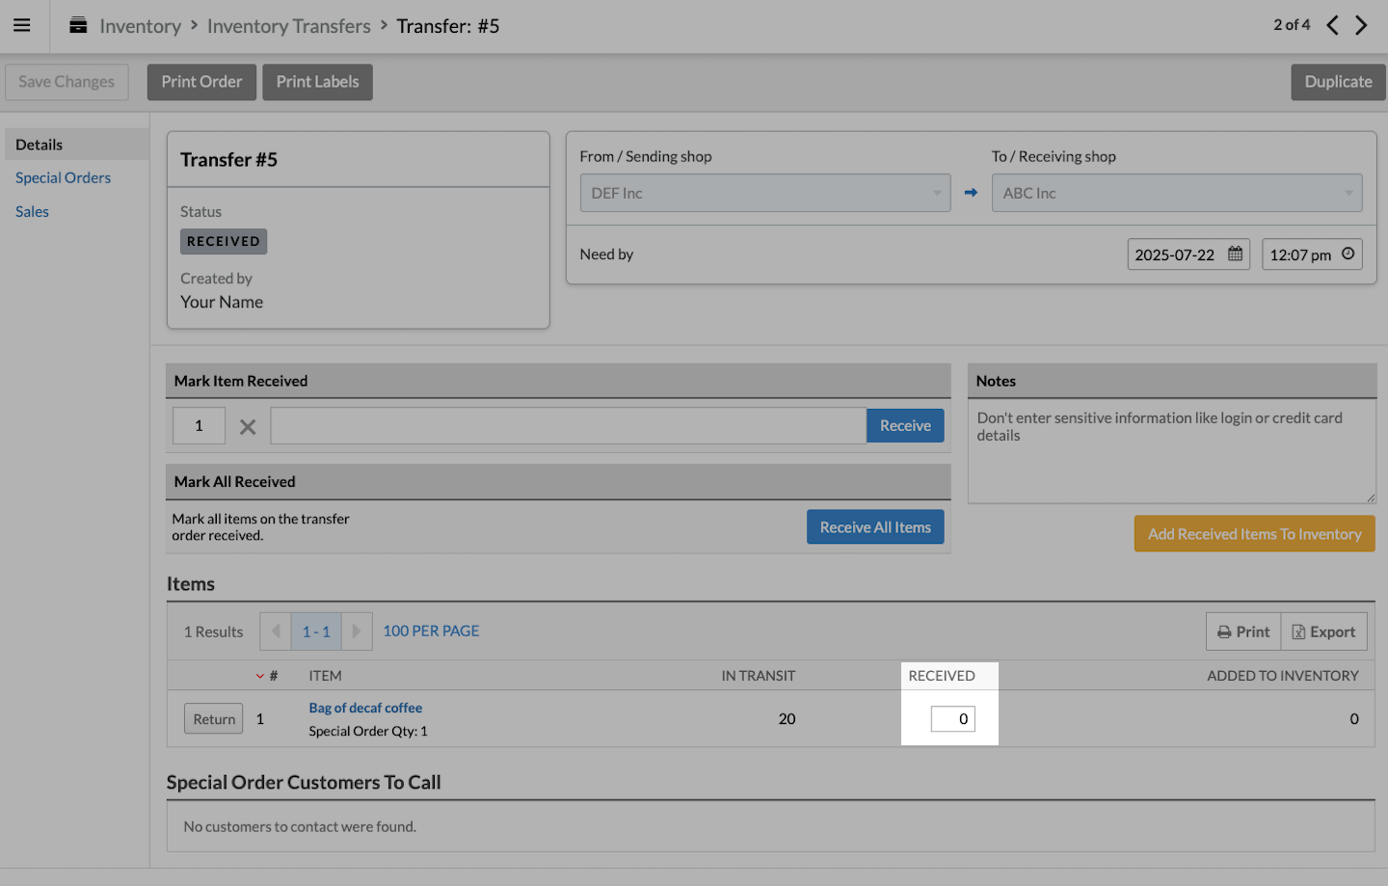Go to next items results page
This screenshot has width=1388, height=886.
357,631
